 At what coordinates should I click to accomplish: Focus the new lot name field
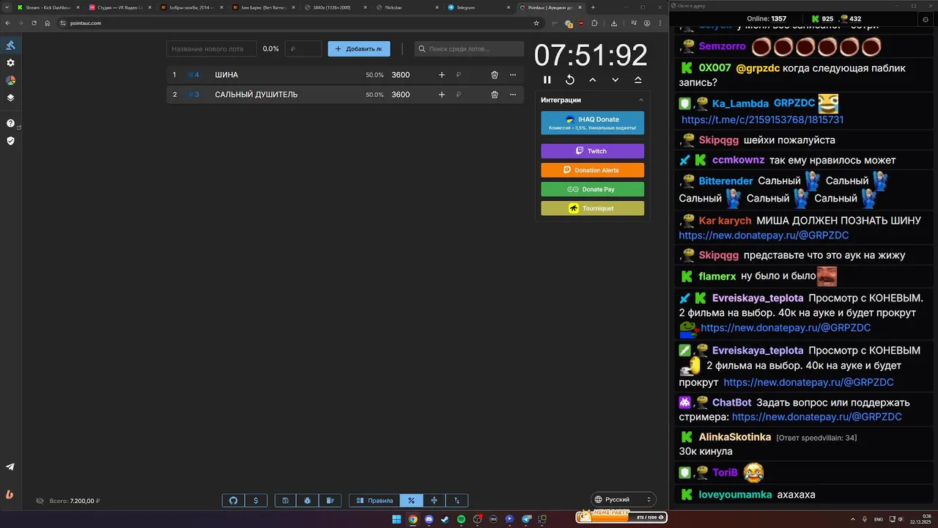coord(211,49)
